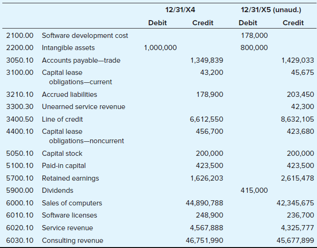
Task: Click the Software licenses 236,700 value
Action: click(301, 215)
